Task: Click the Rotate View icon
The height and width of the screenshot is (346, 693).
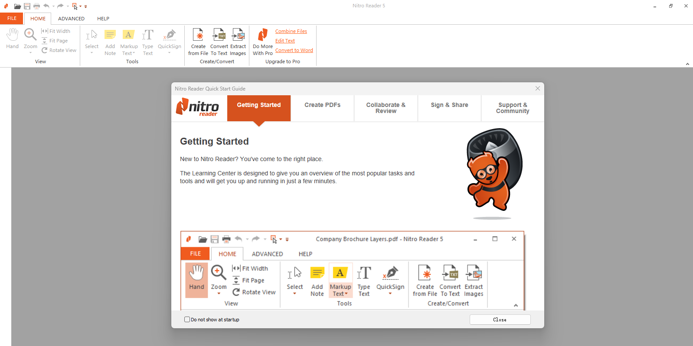Action: click(44, 50)
